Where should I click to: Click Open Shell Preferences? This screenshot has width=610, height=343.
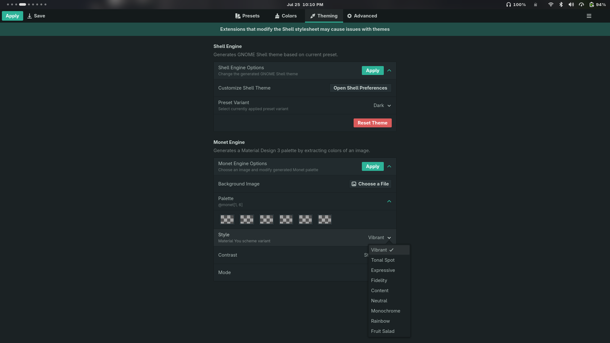pyautogui.click(x=360, y=88)
